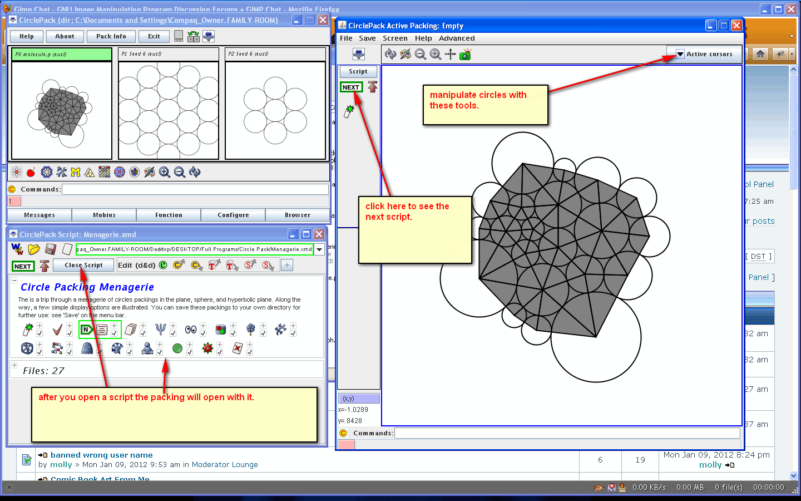Click refresh arrows in main CirclePack bottom toolbar

pyautogui.click(x=195, y=173)
